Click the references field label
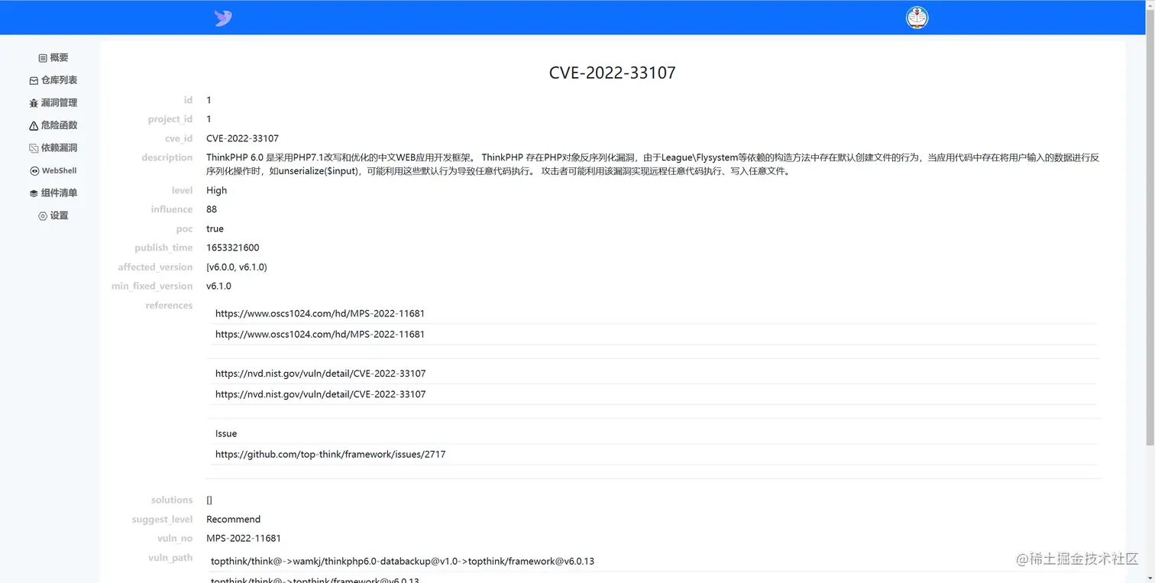The image size is (1155, 583). coord(169,306)
